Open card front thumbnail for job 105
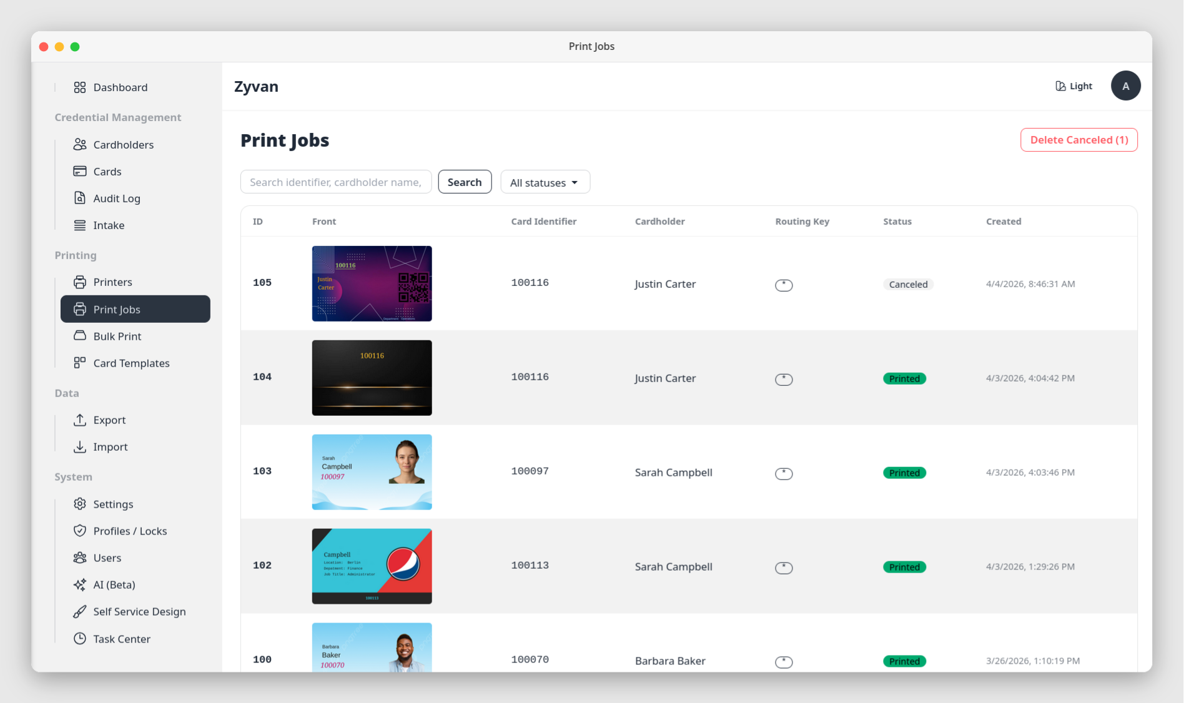 (x=372, y=283)
